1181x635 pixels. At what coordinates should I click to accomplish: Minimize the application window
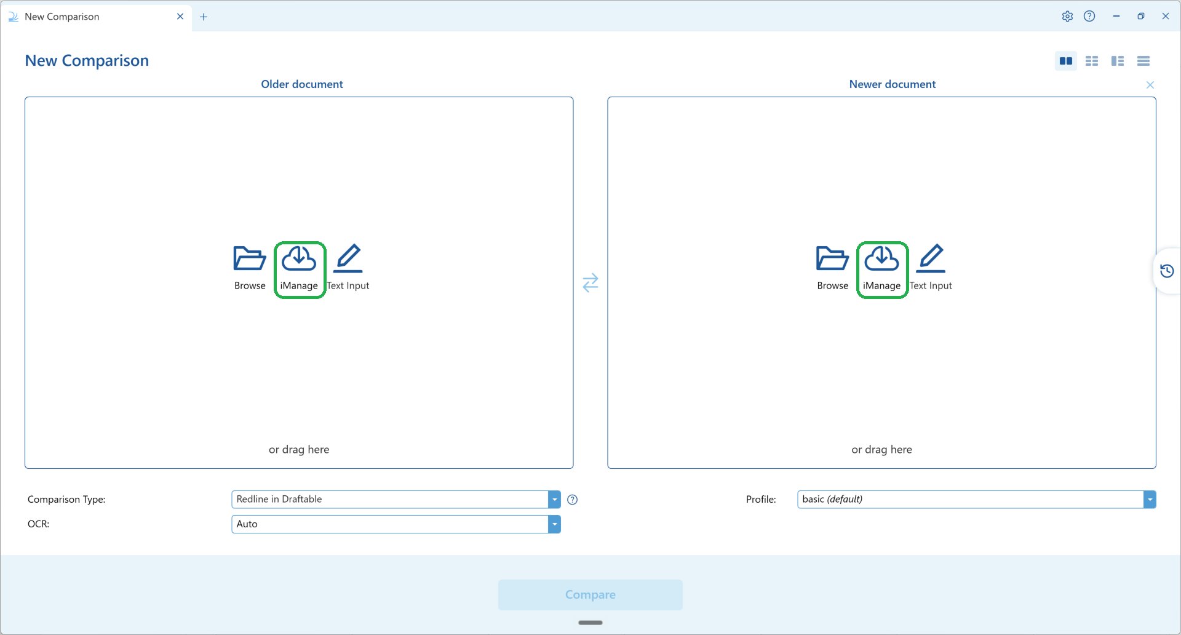pyautogui.click(x=1116, y=17)
